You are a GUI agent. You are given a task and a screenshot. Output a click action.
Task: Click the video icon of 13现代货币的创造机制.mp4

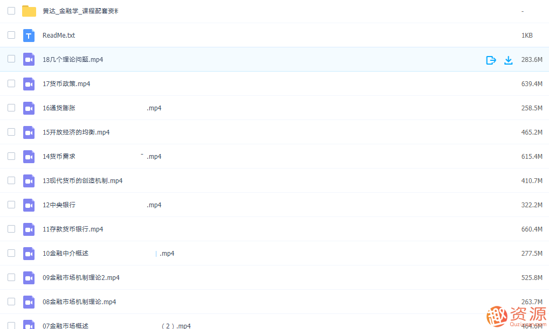(x=29, y=181)
